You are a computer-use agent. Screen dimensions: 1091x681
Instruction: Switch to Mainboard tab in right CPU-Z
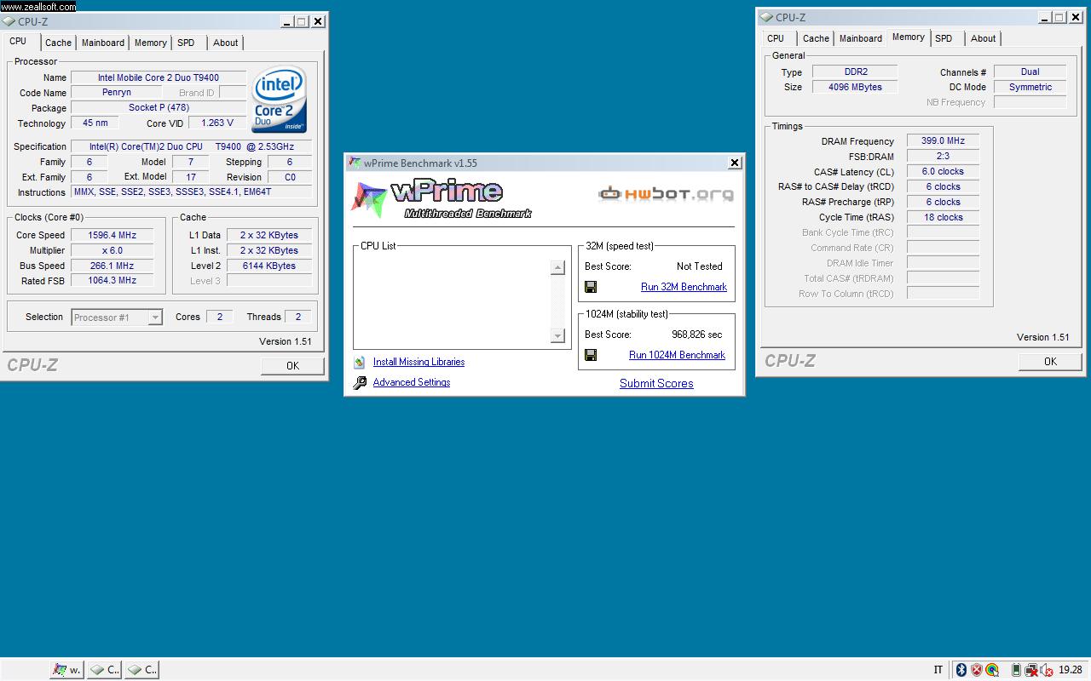[861, 38]
